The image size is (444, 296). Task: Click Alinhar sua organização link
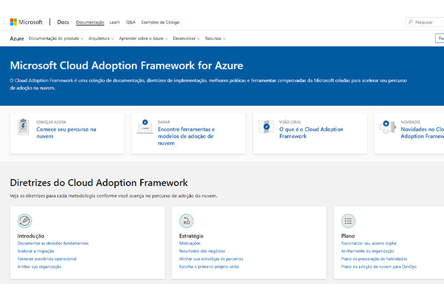point(39,267)
